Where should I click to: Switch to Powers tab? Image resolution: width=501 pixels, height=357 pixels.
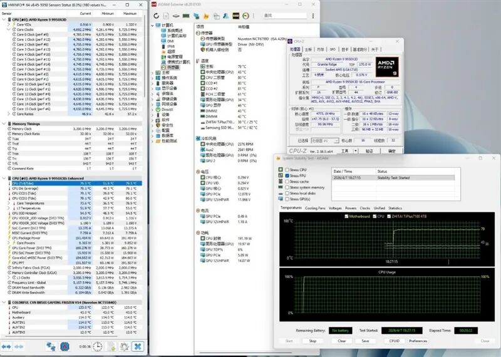coord(351,208)
